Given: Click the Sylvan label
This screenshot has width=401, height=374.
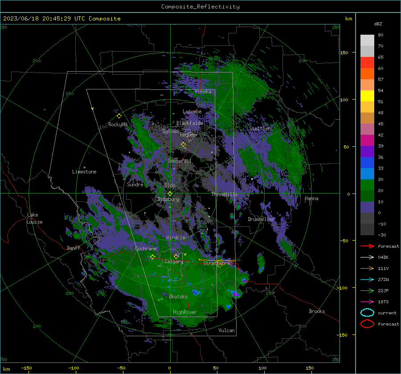Looking at the screenshot, I should click(x=170, y=131).
